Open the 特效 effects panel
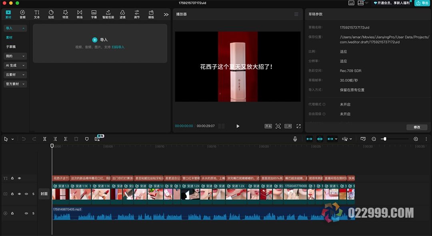 [x=65, y=14]
